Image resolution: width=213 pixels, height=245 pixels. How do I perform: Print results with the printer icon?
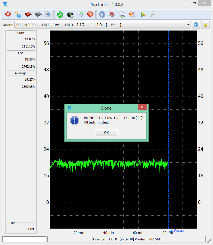(x=48, y=14)
